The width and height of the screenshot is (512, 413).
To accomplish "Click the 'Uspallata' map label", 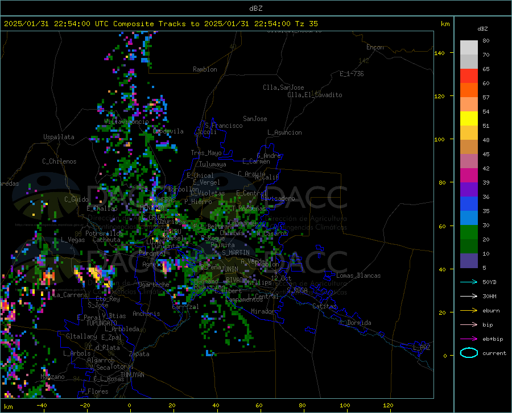I will tap(59, 137).
